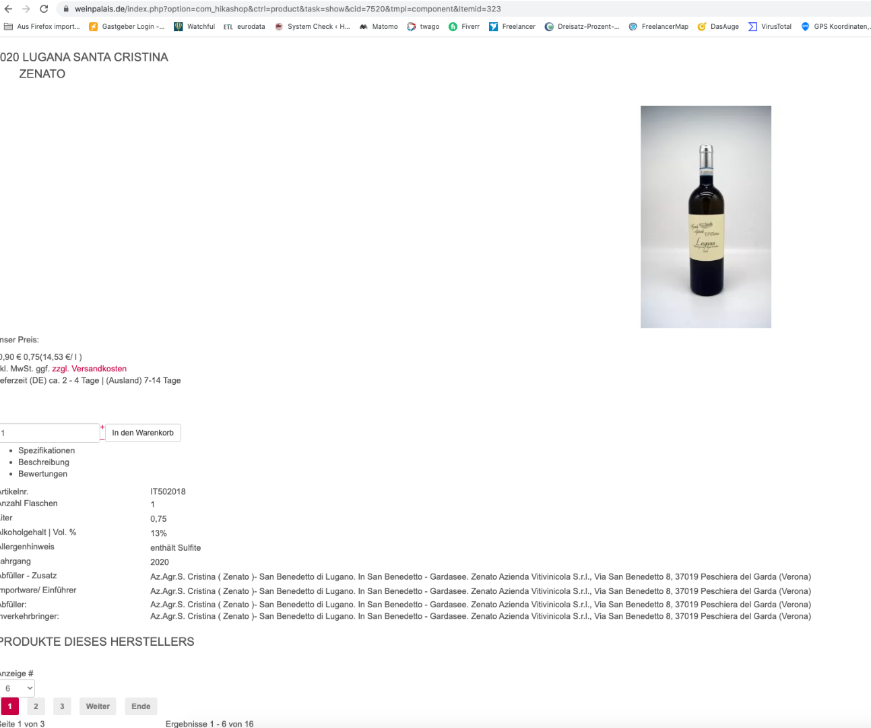This screenshot has height=728, width=871.
Task: Click the Importware/ Einführer address value
Action: coord(480,591)
